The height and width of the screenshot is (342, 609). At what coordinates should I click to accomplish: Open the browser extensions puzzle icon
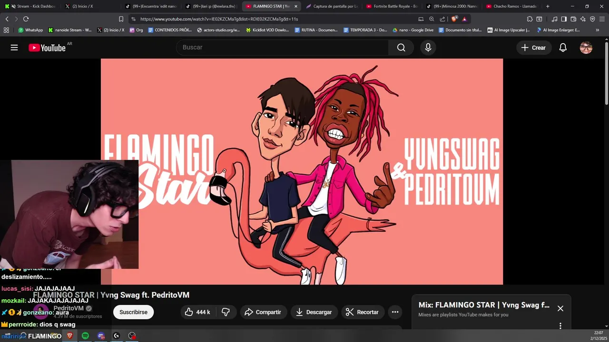(x=530, y=19)
